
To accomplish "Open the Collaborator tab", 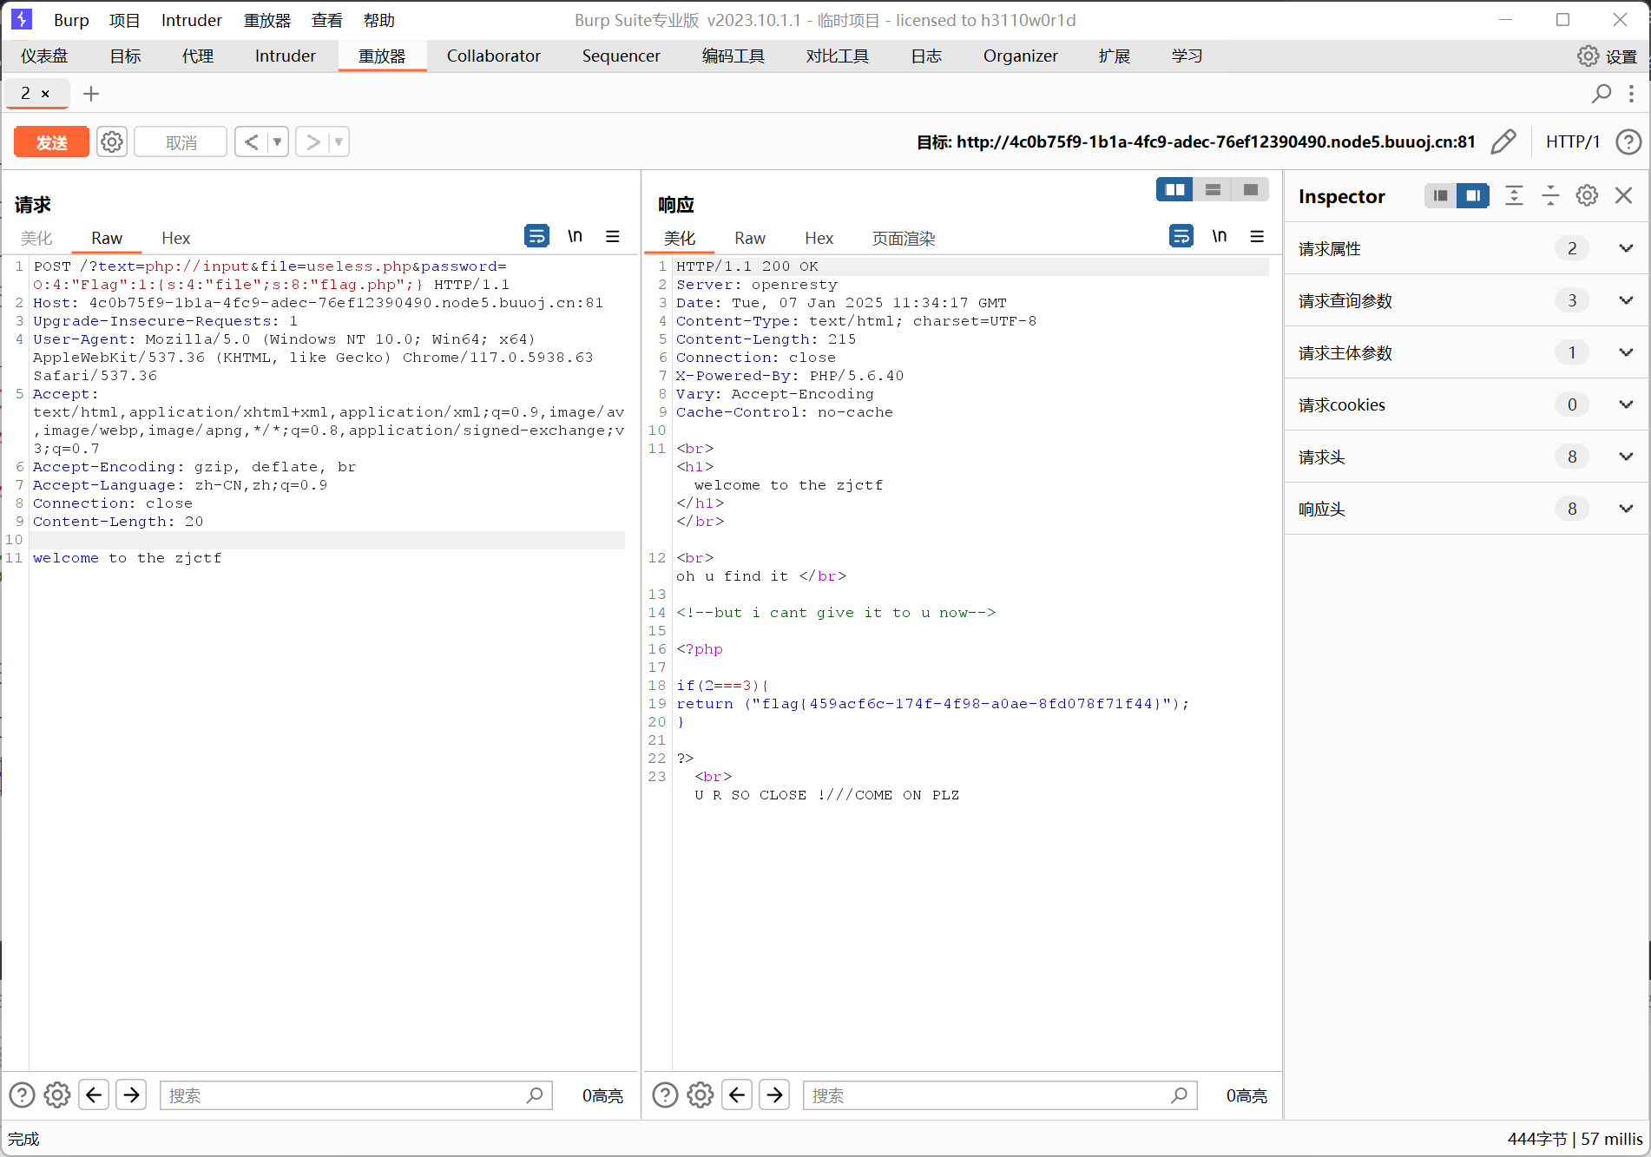I will point(493,56).
